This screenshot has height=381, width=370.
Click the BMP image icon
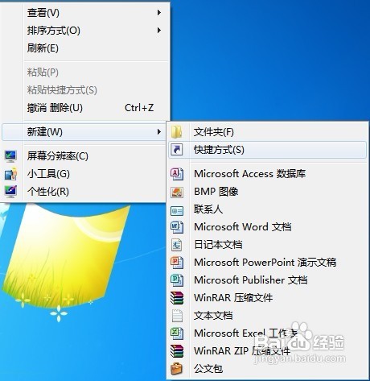coord(177,192)
